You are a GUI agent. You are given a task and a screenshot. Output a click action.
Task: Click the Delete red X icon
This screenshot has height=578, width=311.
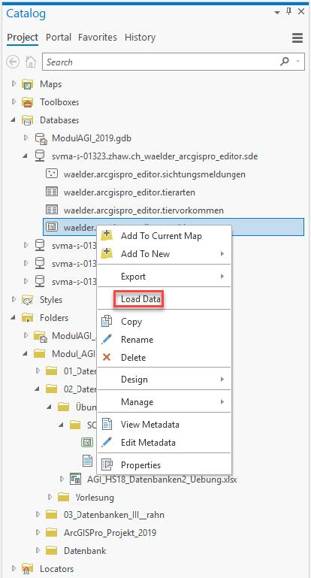107,357
